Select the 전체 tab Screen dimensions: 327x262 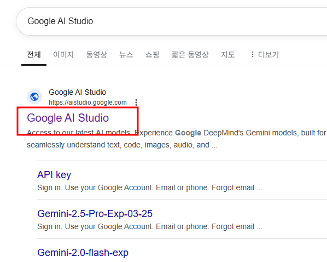click(x=34, y=55)
